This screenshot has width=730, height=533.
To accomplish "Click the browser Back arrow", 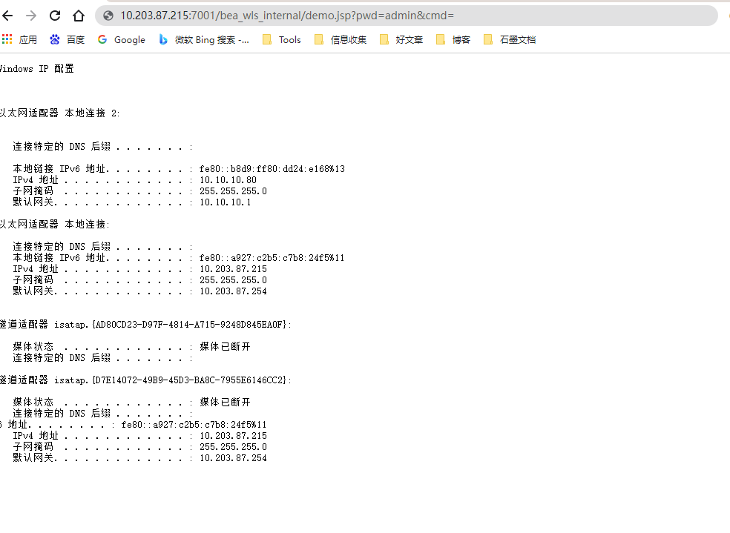I will pos(7,16).
